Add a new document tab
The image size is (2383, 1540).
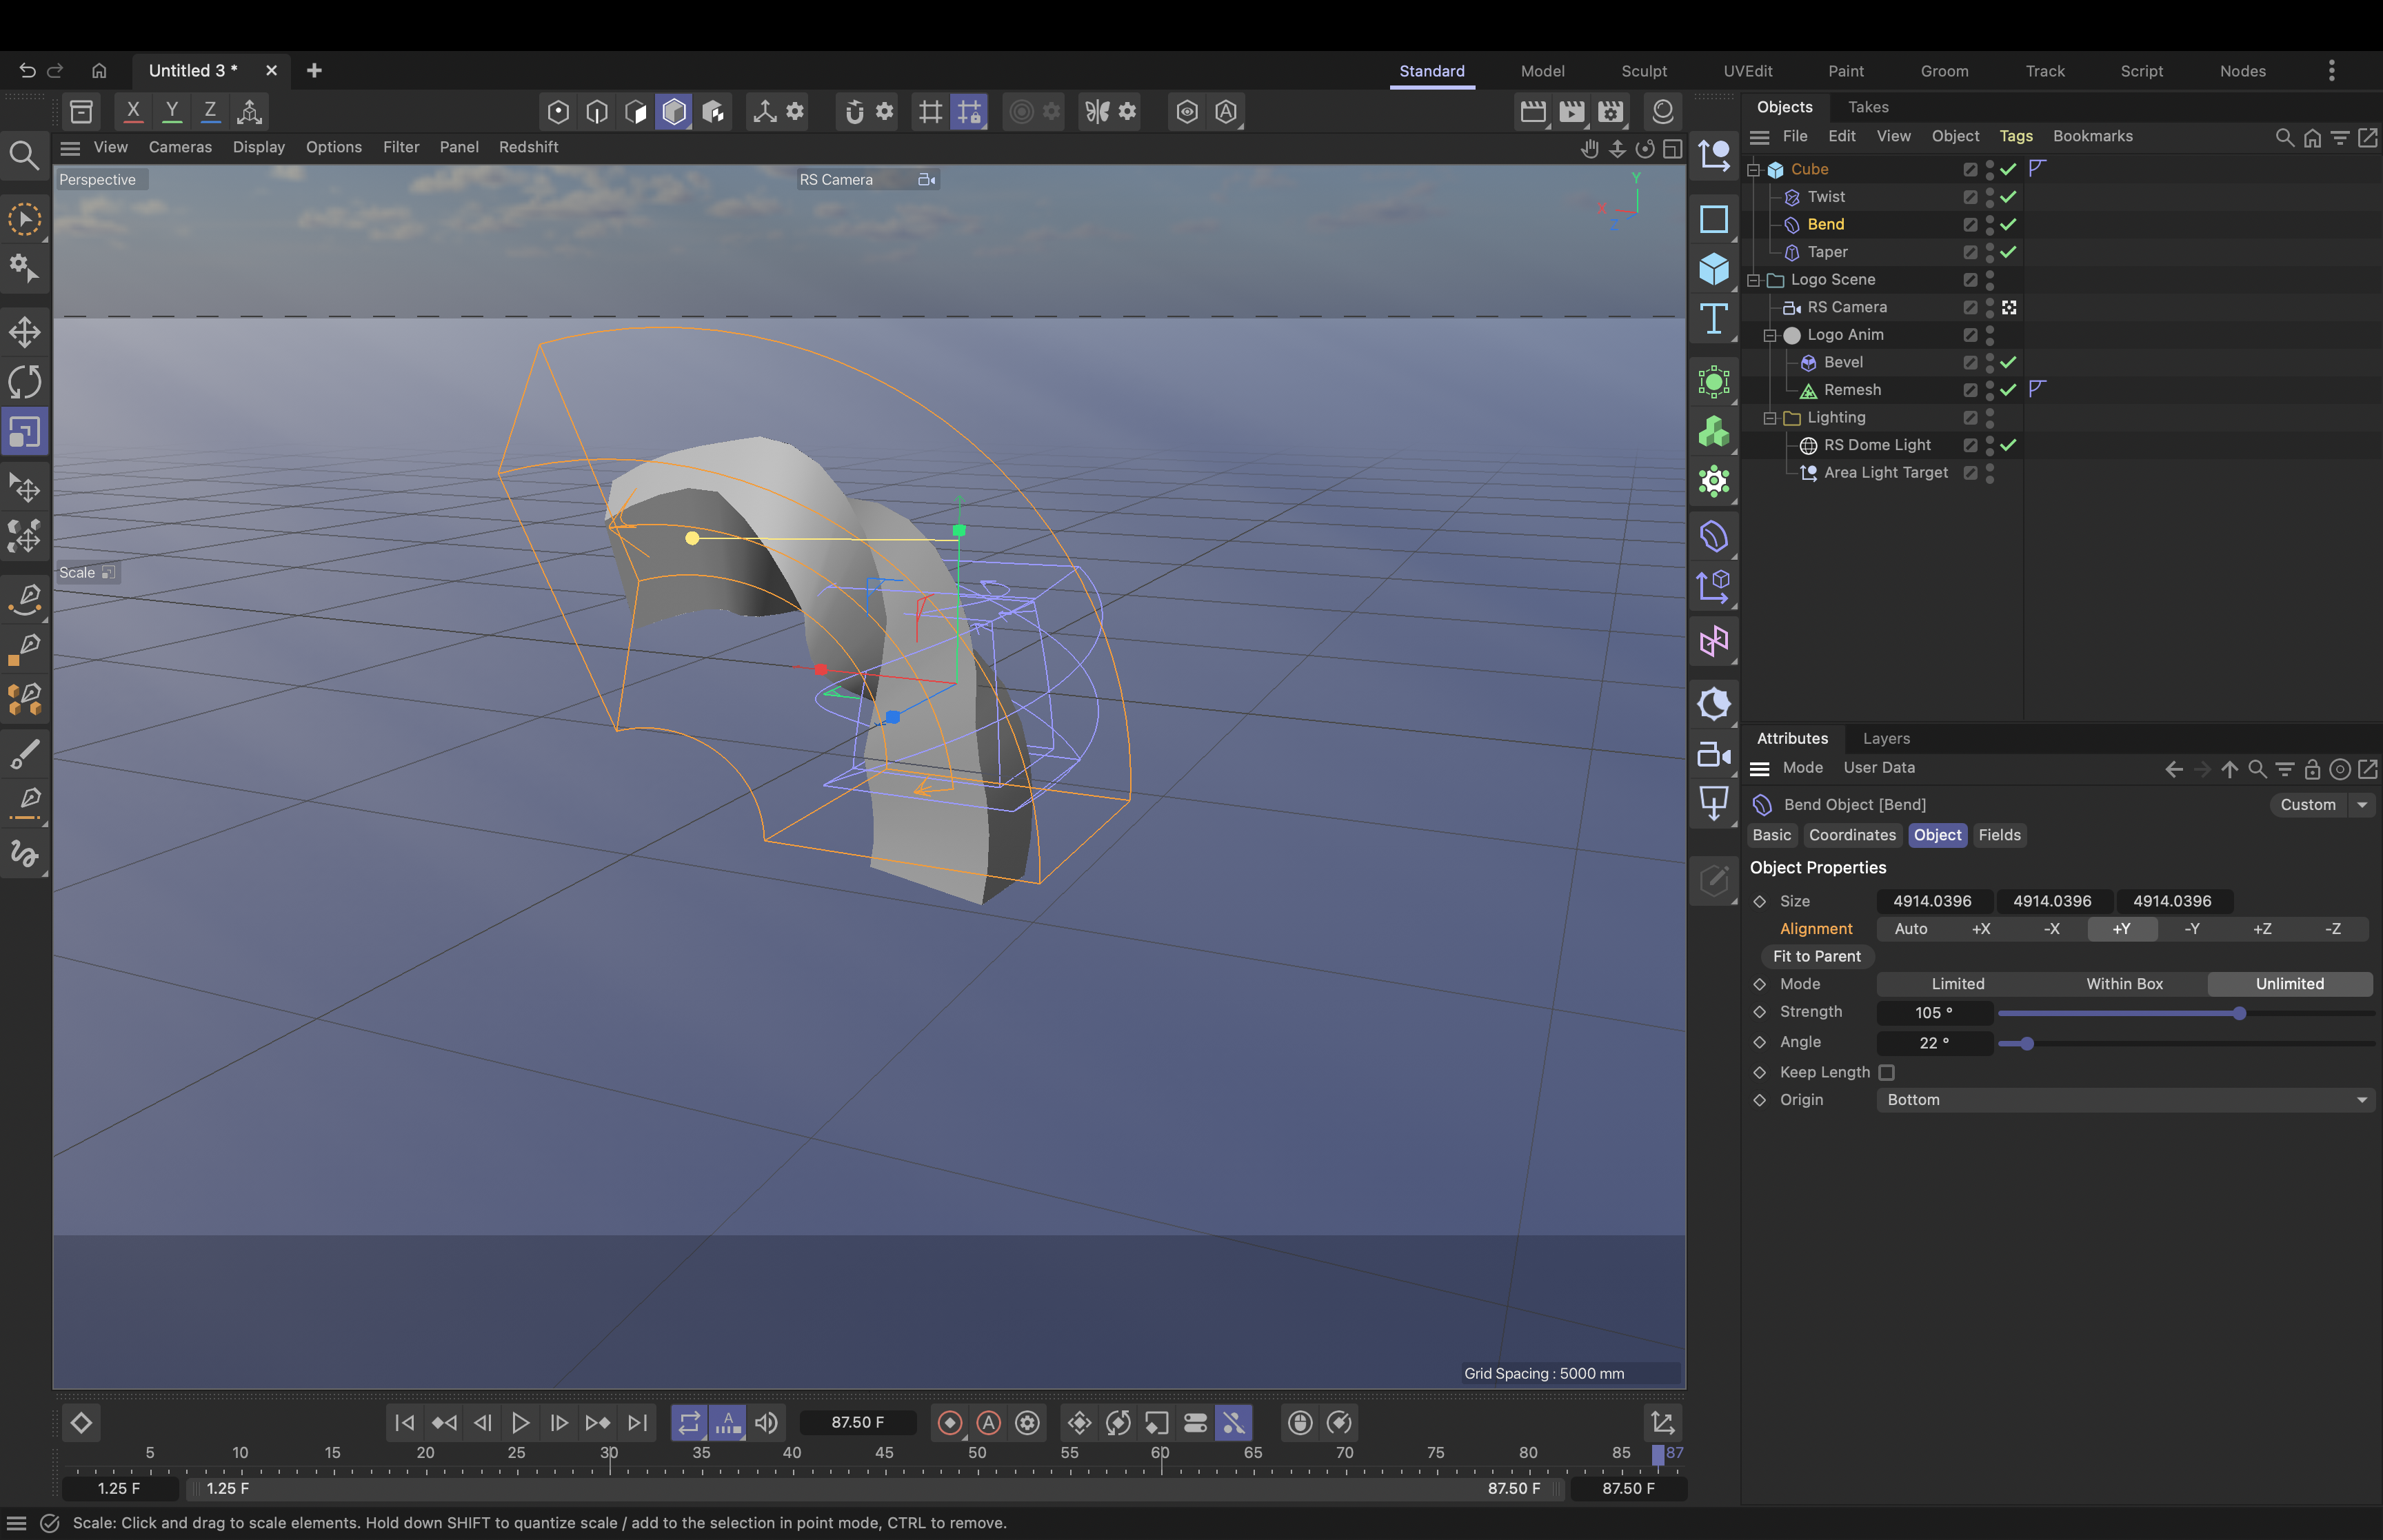coord(314,70)
